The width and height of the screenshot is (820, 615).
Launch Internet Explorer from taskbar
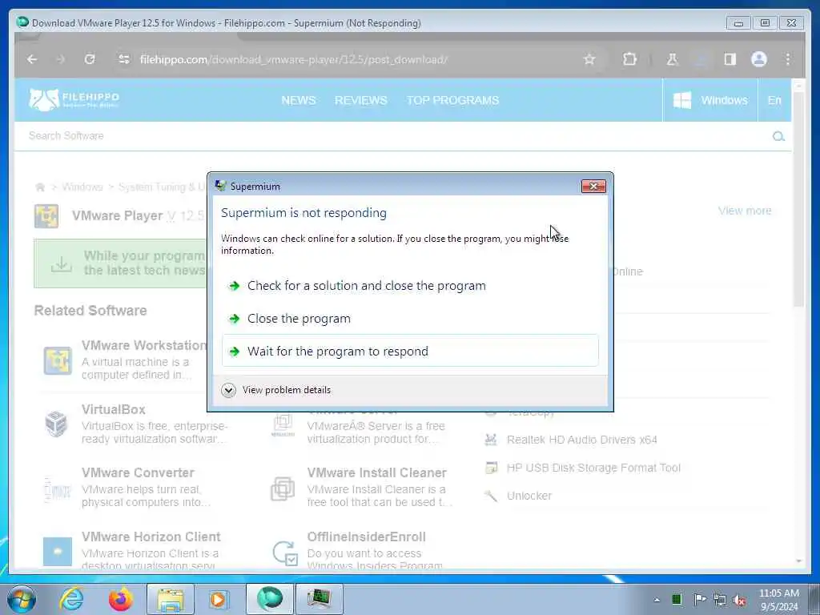coord(71,599)
